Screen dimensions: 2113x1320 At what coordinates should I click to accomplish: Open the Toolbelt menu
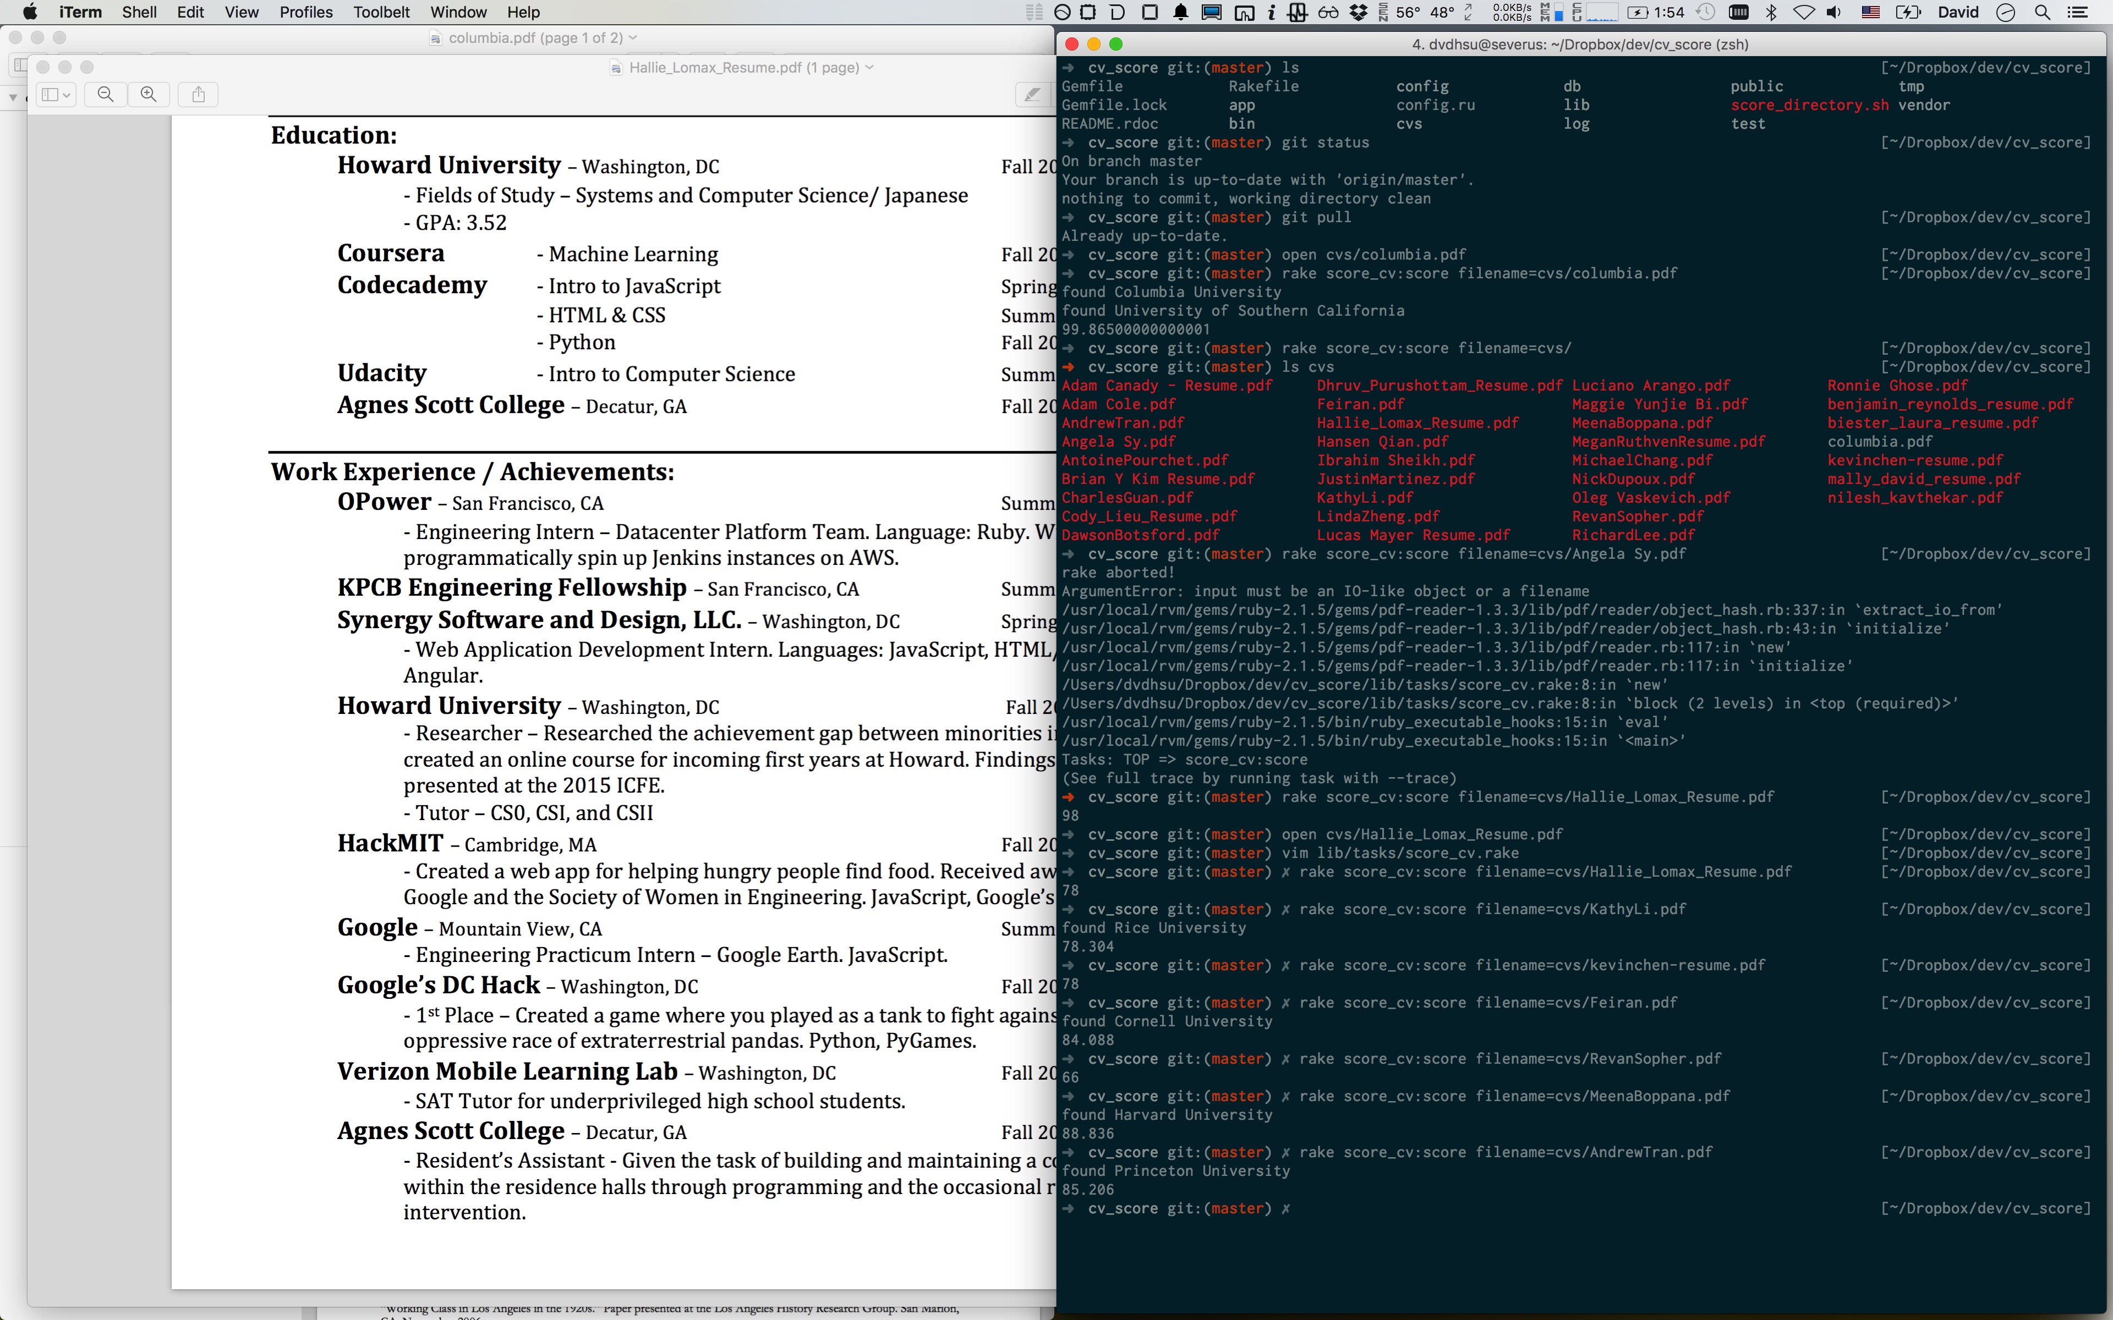(381, 12)
